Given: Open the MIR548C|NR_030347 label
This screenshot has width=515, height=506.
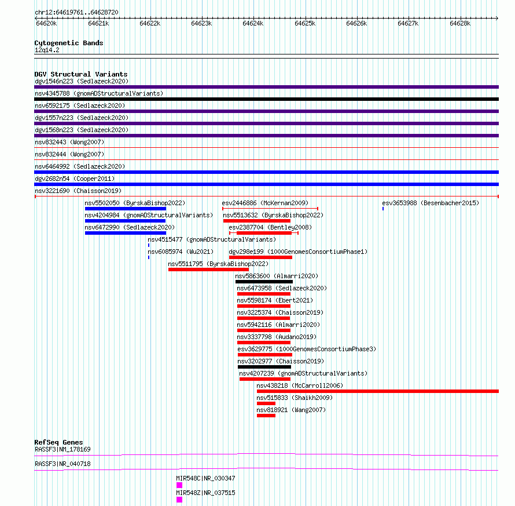Looking at the screenshot, I should click(205, 478).
